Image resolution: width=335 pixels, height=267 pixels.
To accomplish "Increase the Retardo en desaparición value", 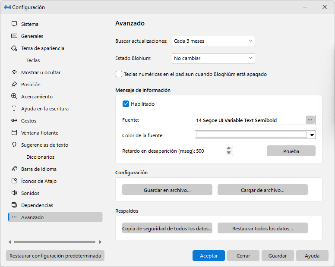I will 229,148.
